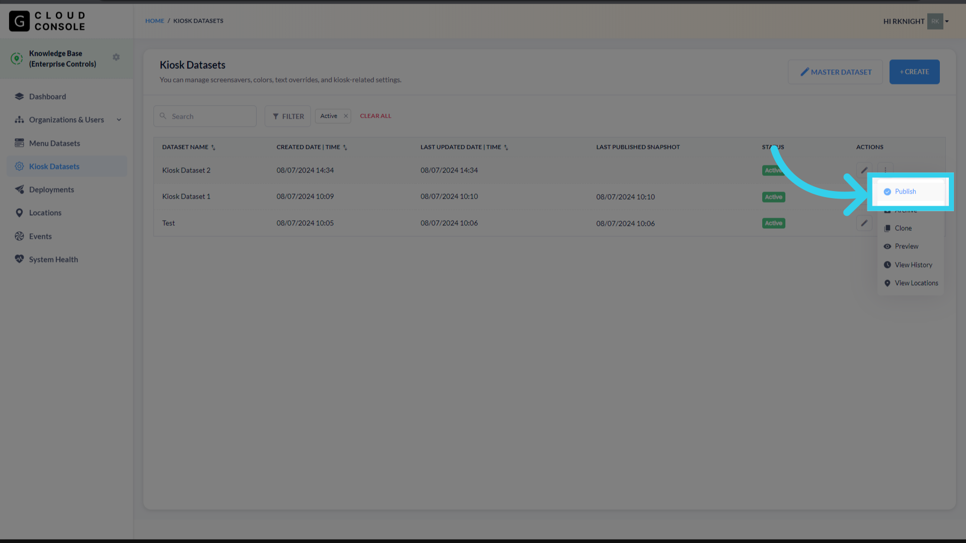
Task: Edit Test dataset with pencil icon
Action: click(x=864, y=223)
